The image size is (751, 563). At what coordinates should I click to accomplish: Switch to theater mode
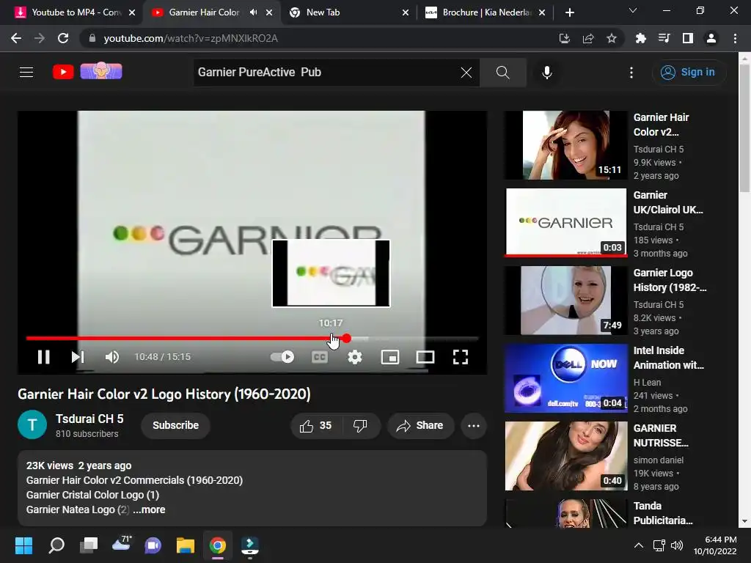pos(425,357)
